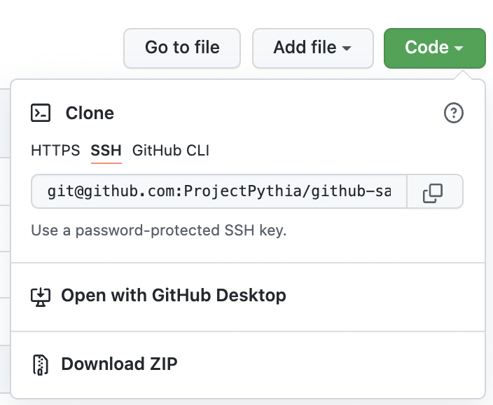
Task: Expand the Add file dropdown
Action: [312, 48]
